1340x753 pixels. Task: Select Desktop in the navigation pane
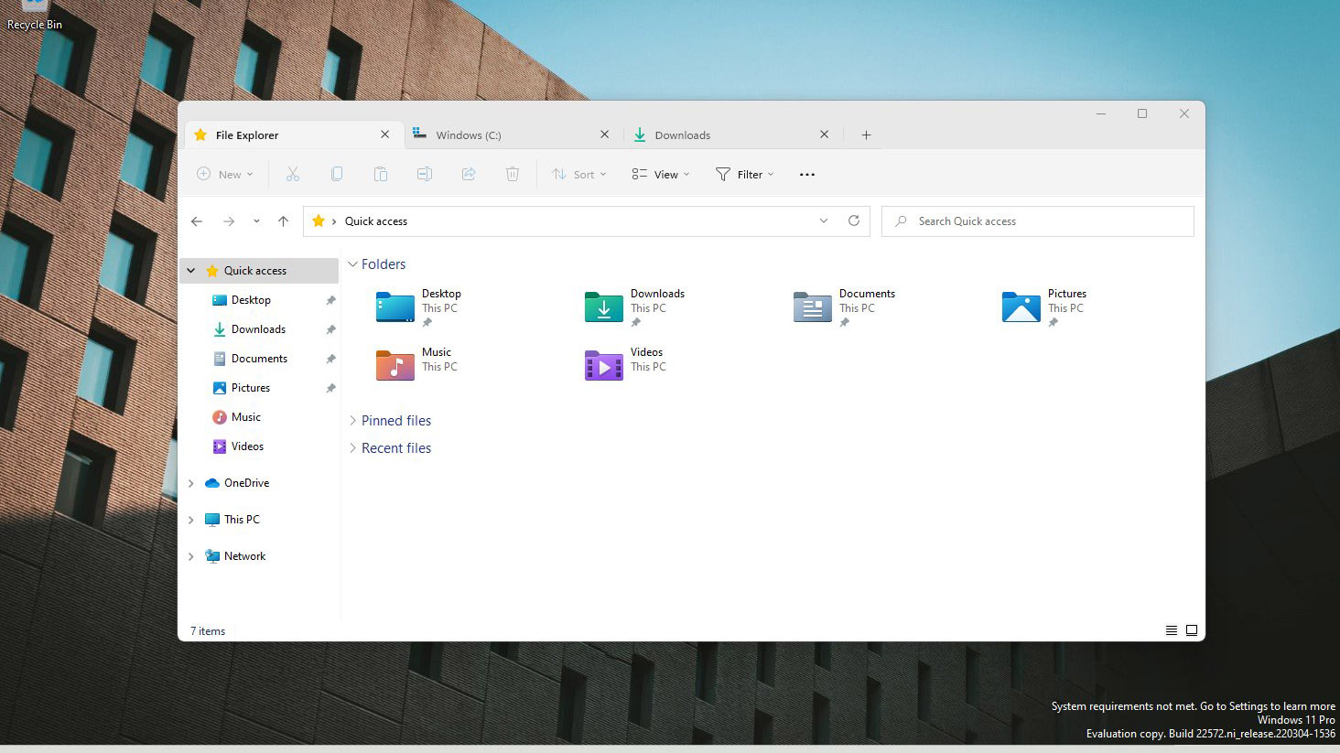coord(251,300)
